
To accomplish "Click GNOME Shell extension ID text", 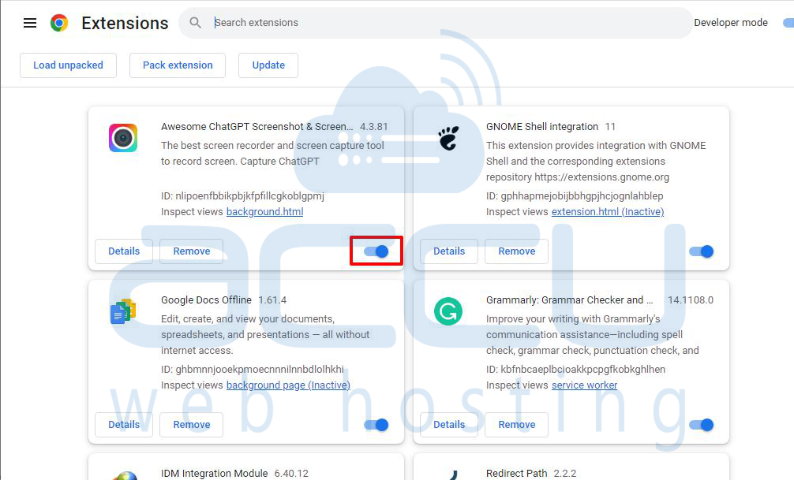I will (575, 196).
